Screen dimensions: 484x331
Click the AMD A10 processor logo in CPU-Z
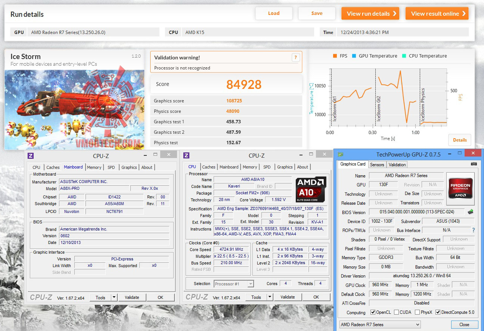click(x=311, y=189)
